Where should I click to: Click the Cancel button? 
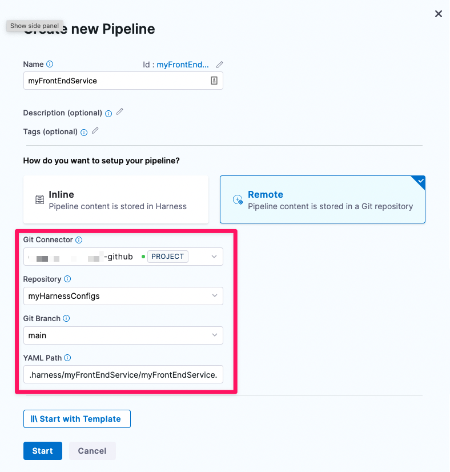coord(92,451)
